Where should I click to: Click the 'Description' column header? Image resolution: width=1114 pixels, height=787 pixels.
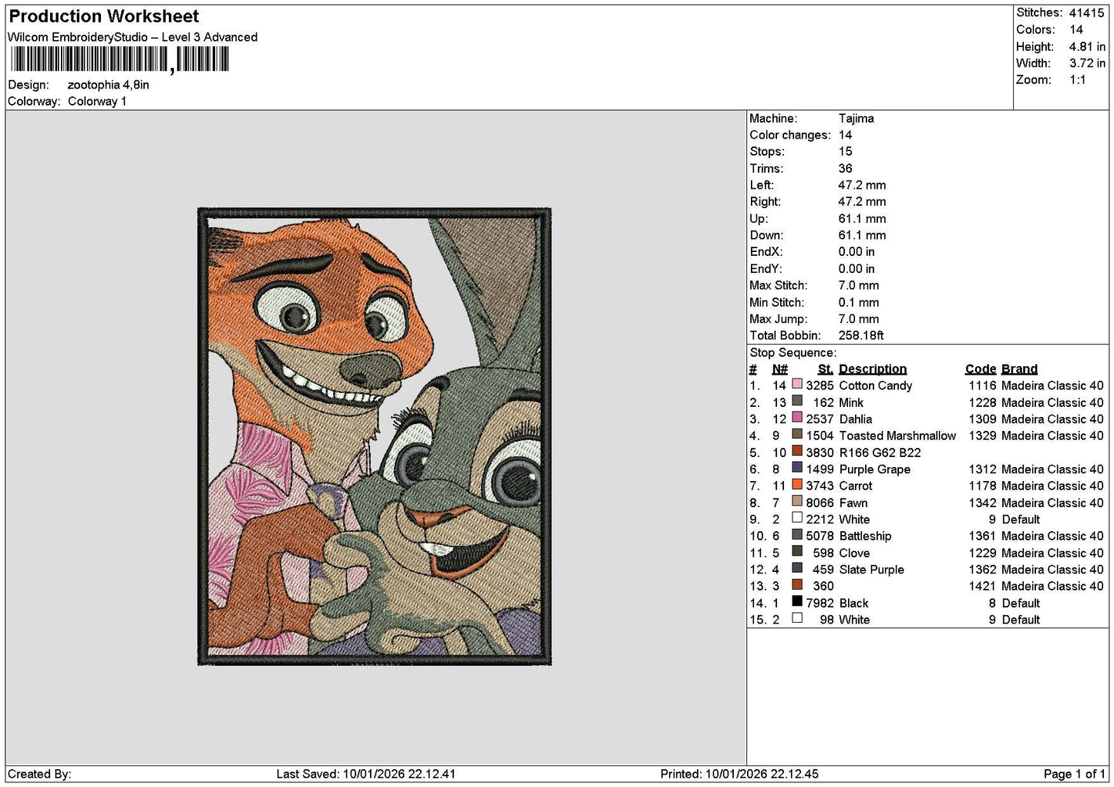tap(873, 369)
